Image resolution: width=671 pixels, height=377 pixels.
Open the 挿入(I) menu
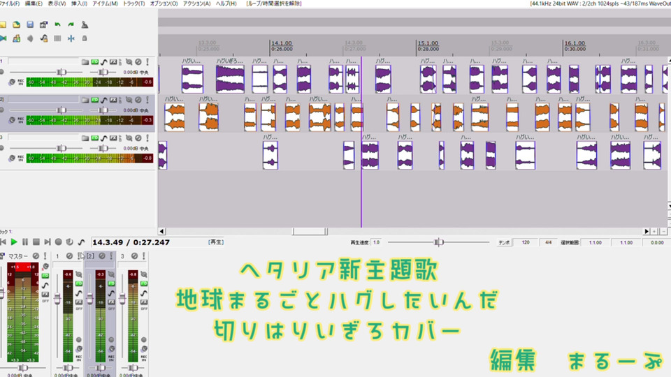coord(79,3)
